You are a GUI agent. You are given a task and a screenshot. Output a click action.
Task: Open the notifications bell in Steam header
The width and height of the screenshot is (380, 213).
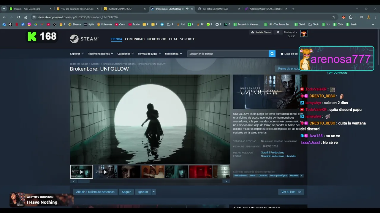point(278,32)
